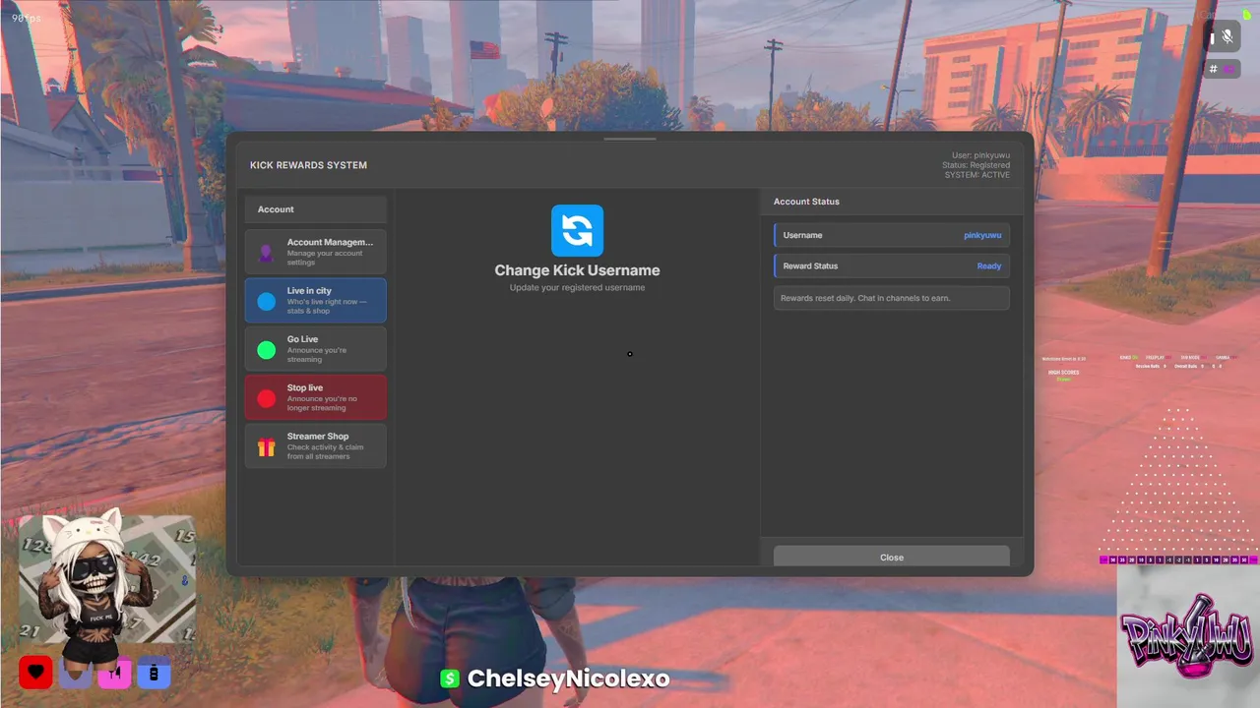Screen dimensions: 1260x708
Task: Click 'SYSTEM: ACTIVE' status text
Action: click(x=977, y=174)
